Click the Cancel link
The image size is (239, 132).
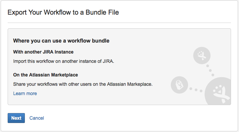click(x=37, y=118)
